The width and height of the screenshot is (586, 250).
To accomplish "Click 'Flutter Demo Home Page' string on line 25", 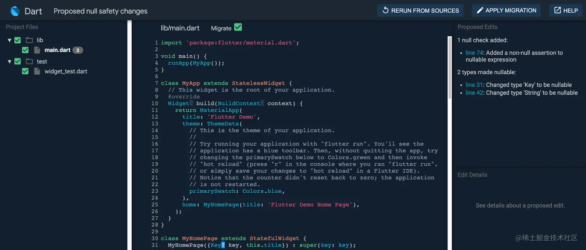I will pyautogui.click(x=310, y=205).
